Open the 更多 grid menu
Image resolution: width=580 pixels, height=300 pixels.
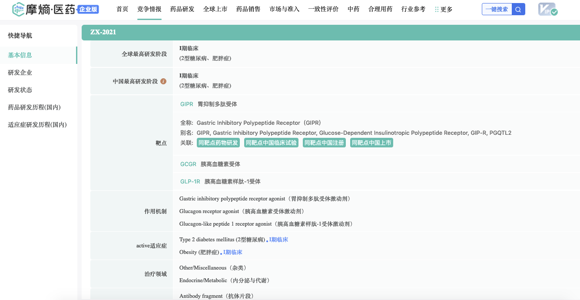coord(443,9)
